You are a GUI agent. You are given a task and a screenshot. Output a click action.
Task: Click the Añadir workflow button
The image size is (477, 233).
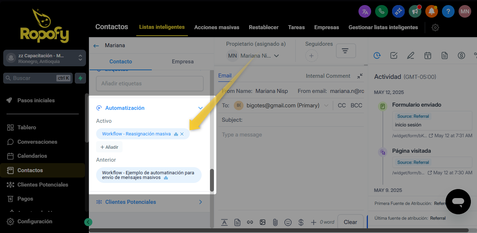[x=109, y=147]
